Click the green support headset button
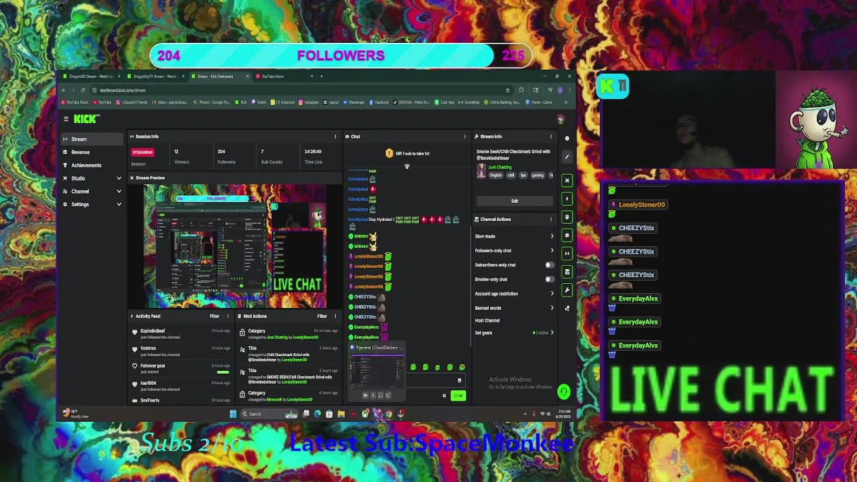Image resolution: width=857 pixels, height=482 pixels. [x=564, y=392]
